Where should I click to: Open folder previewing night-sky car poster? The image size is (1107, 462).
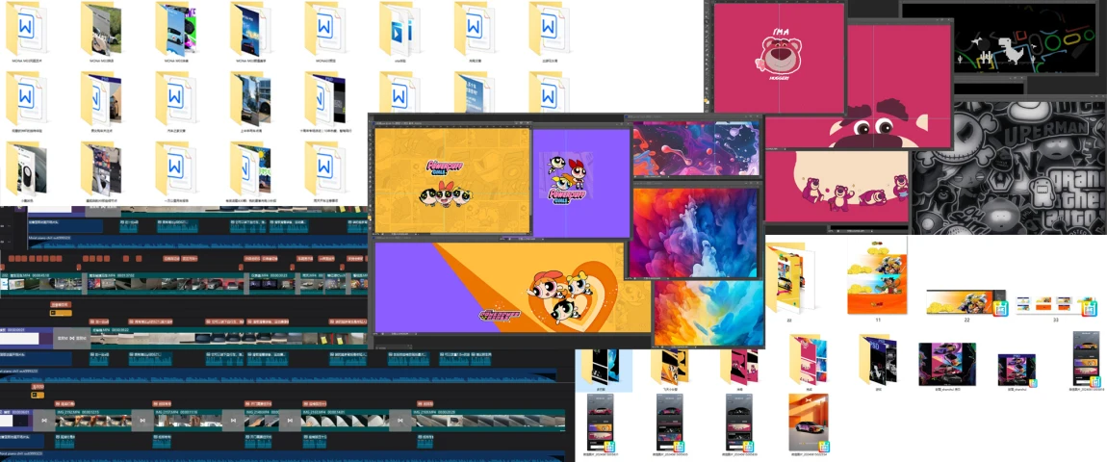pos(250,30)
